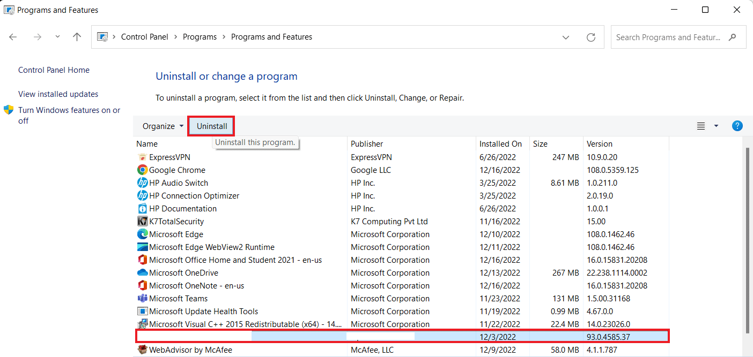The height and width of the screenshot is (357, 753).
Task: Select the Microsoft OneDrive program name
Action: pos(183,273)
